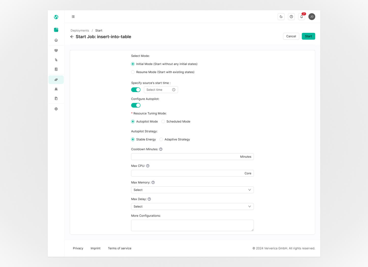Disable the source's start time toggle

coord(136,90)
